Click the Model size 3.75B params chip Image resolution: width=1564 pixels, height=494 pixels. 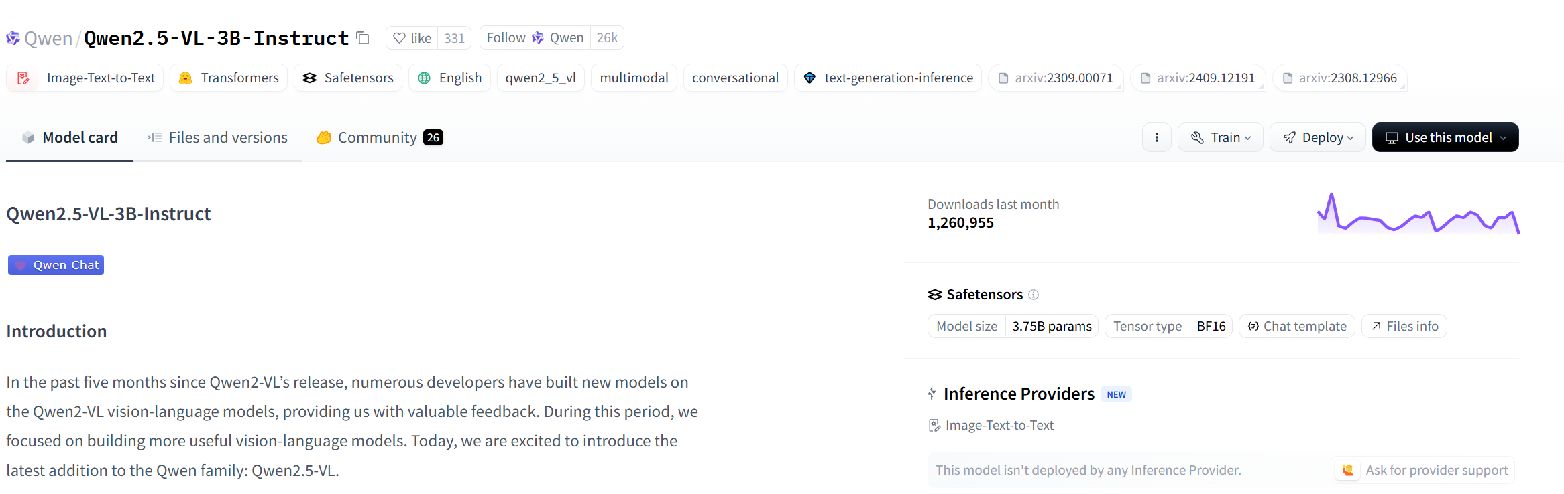(x=1013, y=326)
